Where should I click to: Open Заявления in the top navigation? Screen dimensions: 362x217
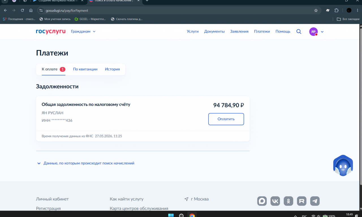[x=239, y=31]
